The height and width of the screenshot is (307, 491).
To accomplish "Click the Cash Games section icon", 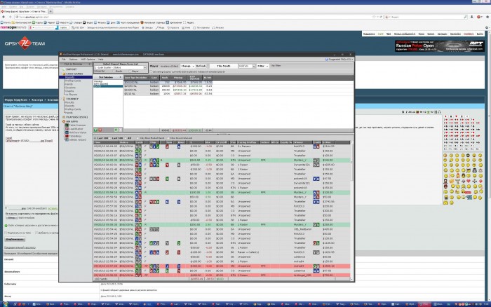I will pyautogui.click(x=64, y=74).
